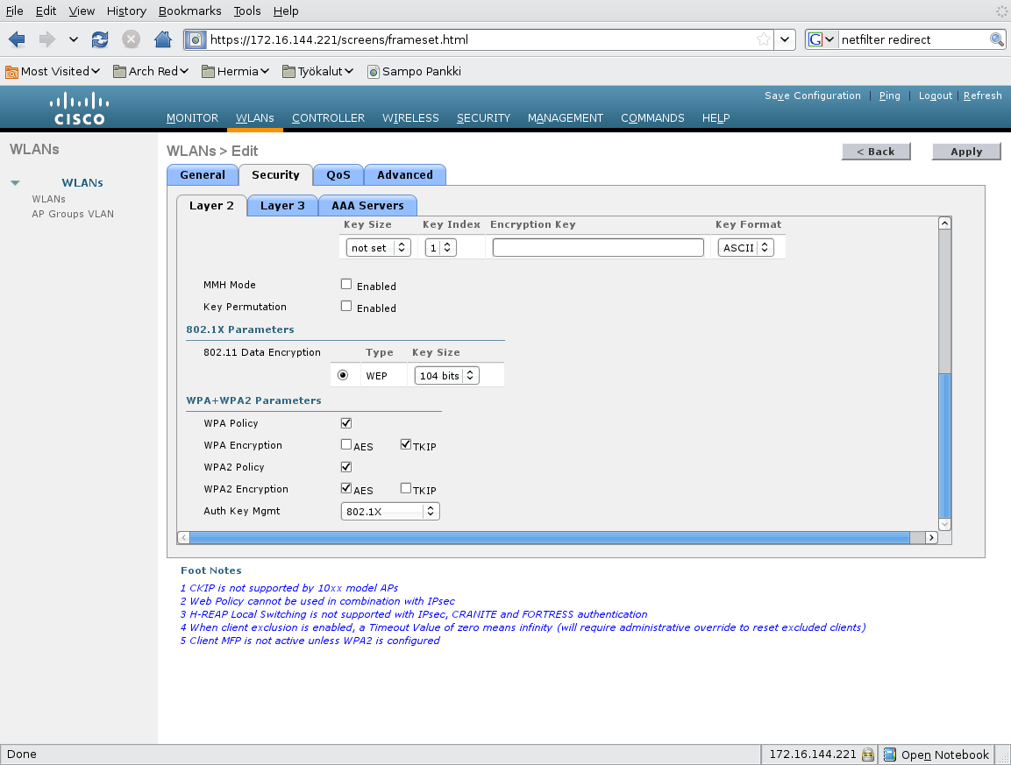Open the MANAGEMENT section
1011x765 pixels.
click(566, 118)
